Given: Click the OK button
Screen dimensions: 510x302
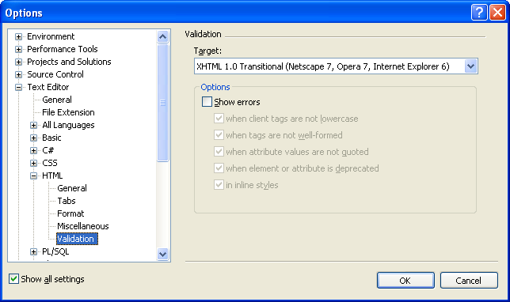Looking at the screenshot, I should [405, 281].
